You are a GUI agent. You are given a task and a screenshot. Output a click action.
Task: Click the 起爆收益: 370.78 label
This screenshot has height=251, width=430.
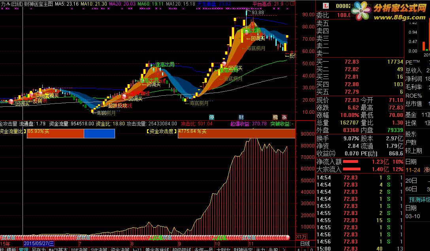pyautogui.click(x=249, y=124)
